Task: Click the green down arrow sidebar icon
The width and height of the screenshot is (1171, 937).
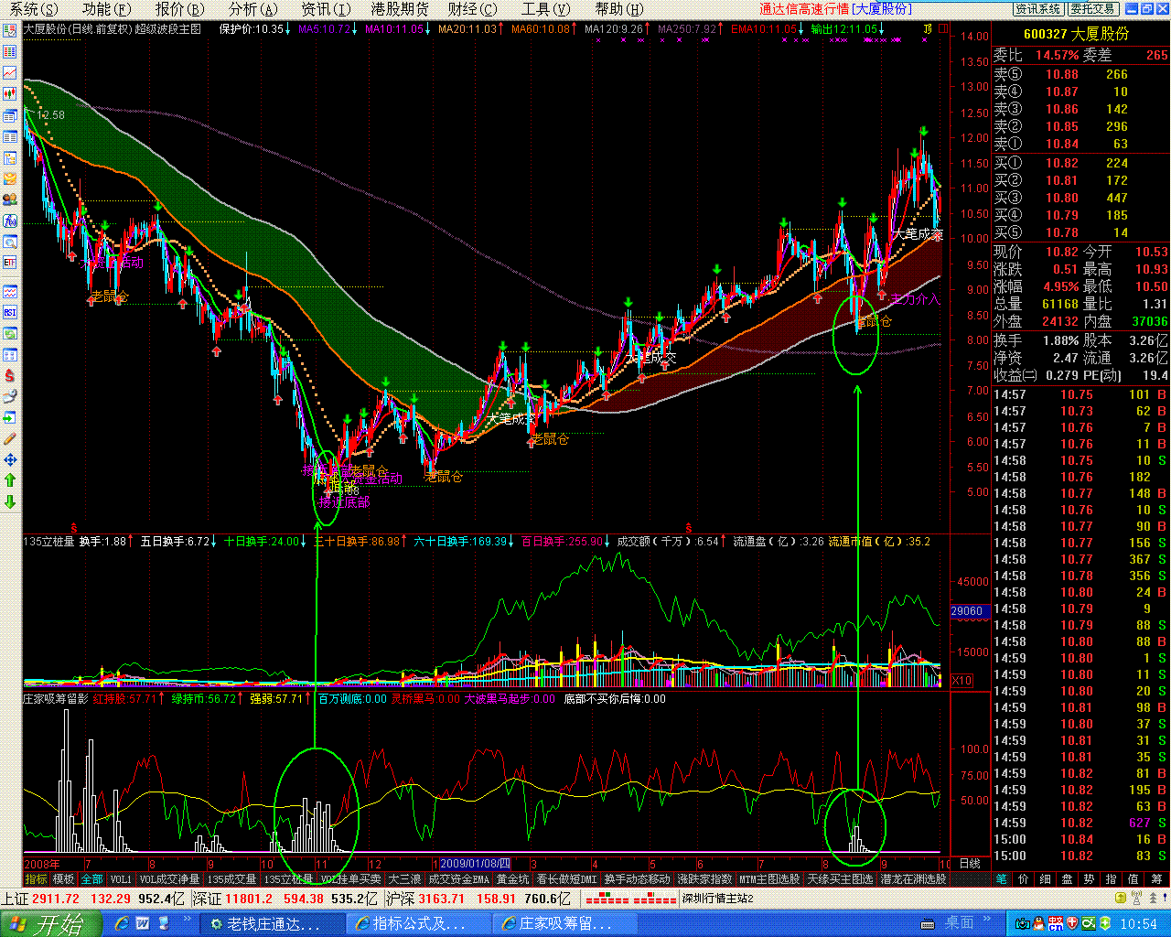Action: point(10,501)
